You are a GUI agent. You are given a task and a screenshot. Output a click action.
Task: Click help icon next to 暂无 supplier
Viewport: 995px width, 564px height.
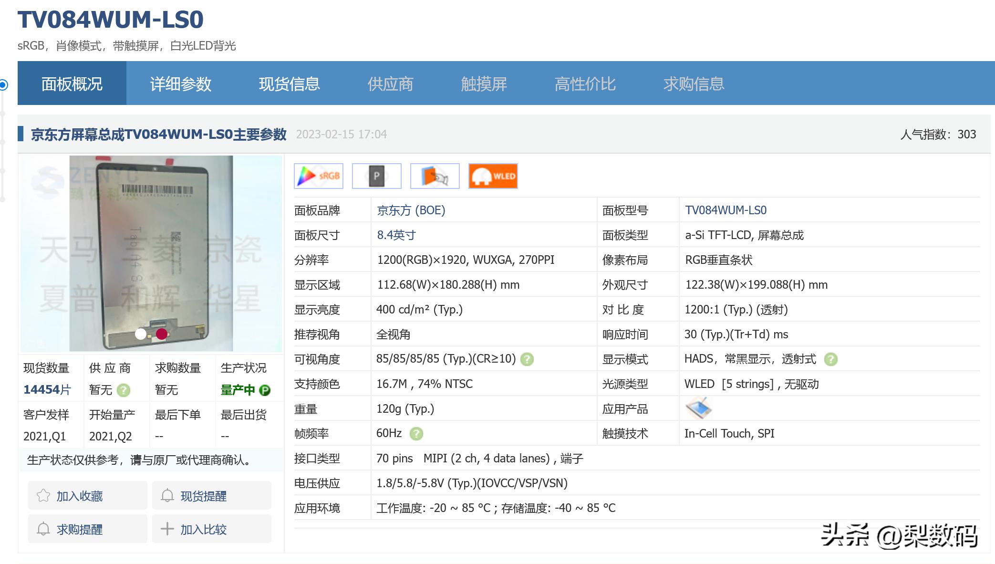point(124,390)
